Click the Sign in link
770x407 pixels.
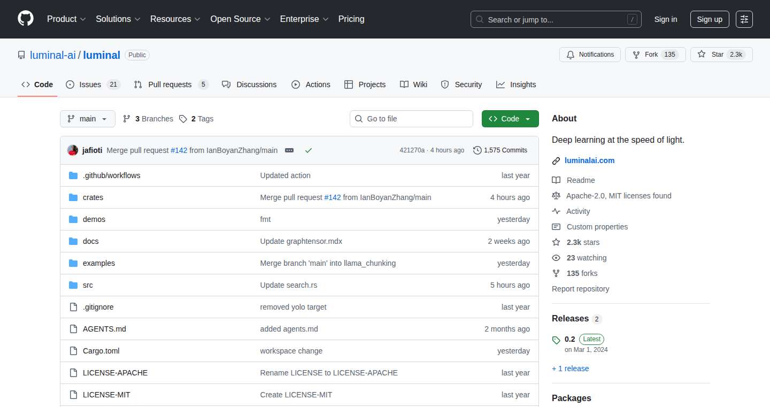coord(666,19)
